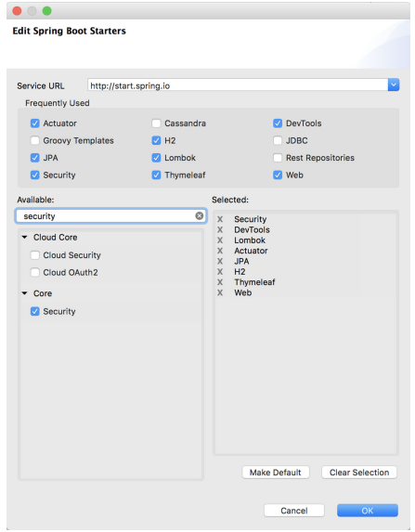Enable the JDBC checkbox
The height and width of the screenshot is (532, 415).
[278, 140]
